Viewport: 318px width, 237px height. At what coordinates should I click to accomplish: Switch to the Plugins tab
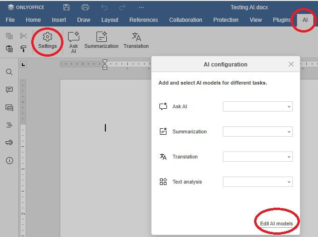[x=282, y=20]
